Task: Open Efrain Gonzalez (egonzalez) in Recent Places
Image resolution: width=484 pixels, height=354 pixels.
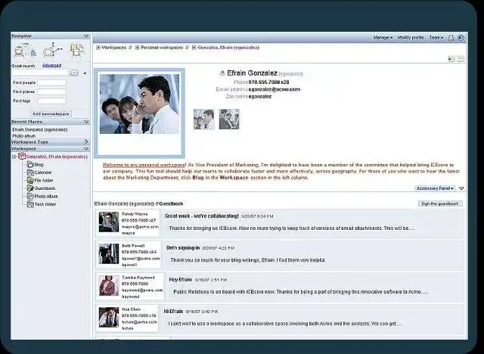Action: tap(40, 129)
